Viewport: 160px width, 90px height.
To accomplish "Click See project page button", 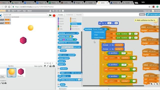I will 153,14.
